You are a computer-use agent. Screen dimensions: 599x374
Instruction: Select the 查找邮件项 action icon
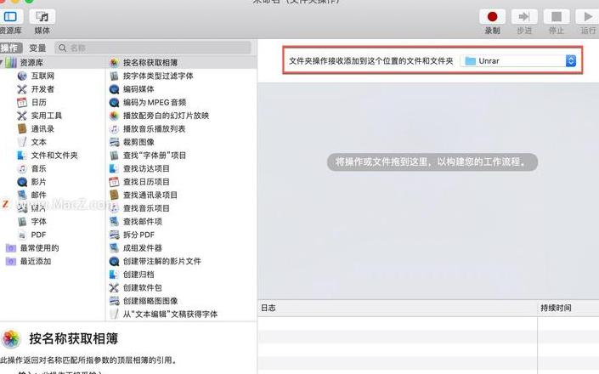point(114,221)
